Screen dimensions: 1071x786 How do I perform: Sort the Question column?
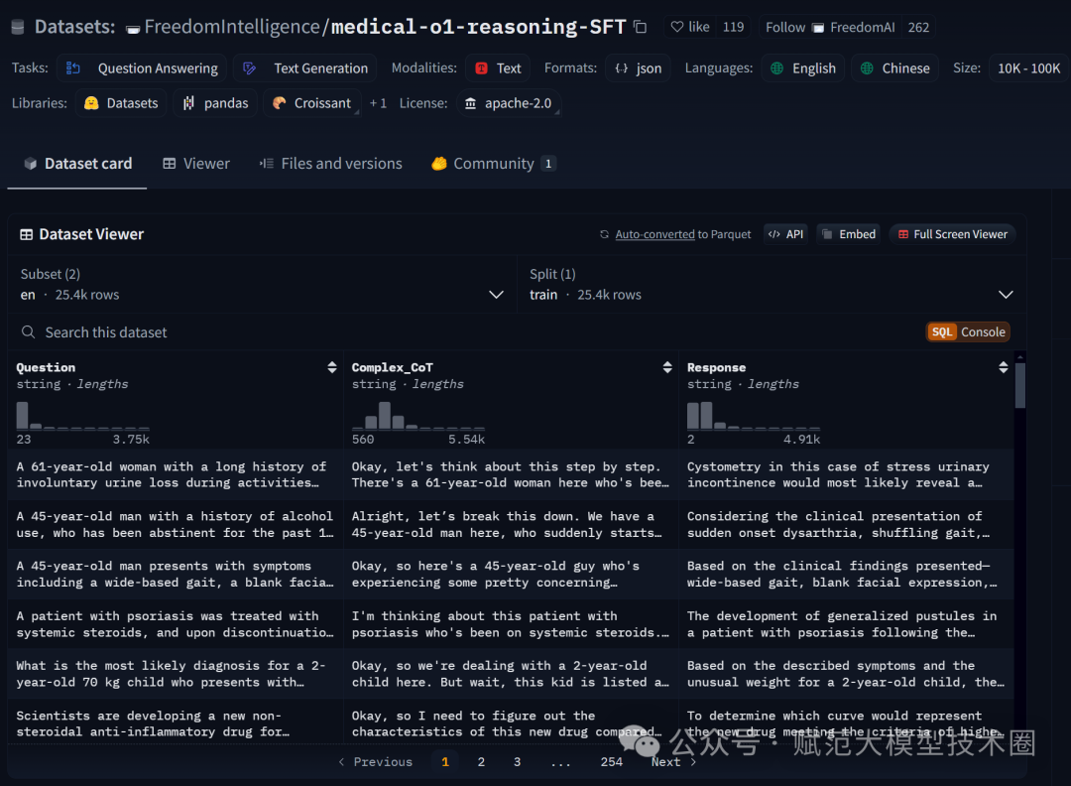[x=331, y=367]
